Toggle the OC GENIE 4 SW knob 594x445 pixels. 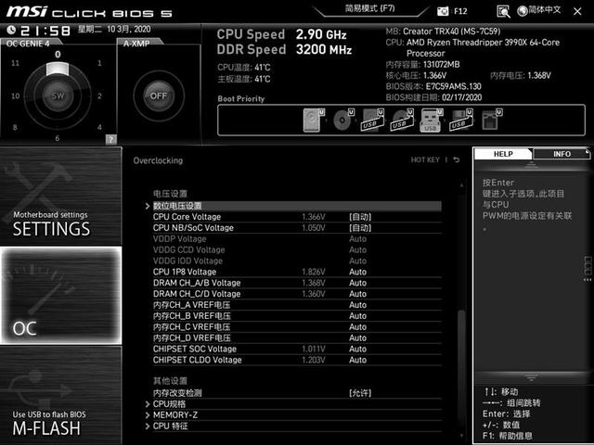click(58, 96)
